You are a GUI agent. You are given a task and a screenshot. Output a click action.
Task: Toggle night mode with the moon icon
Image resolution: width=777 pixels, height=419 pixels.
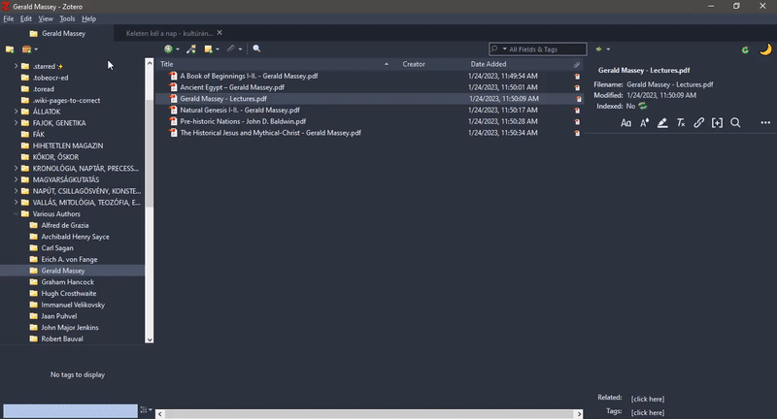tap(765, 48)
